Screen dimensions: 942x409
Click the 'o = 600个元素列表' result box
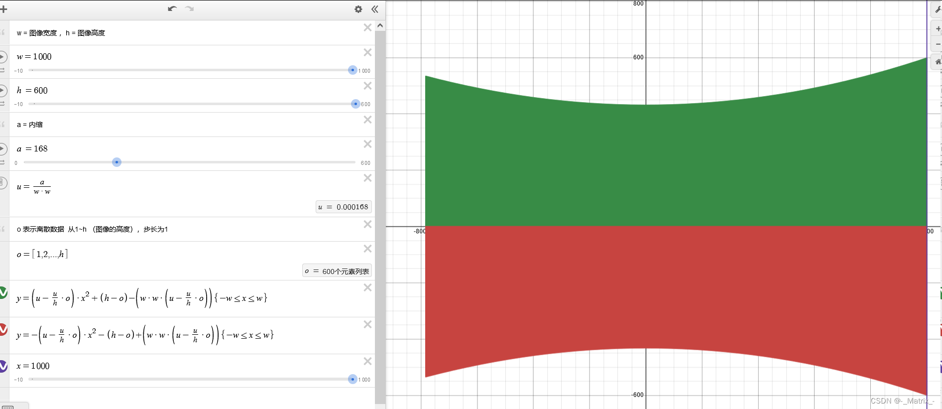coord(337,271)
